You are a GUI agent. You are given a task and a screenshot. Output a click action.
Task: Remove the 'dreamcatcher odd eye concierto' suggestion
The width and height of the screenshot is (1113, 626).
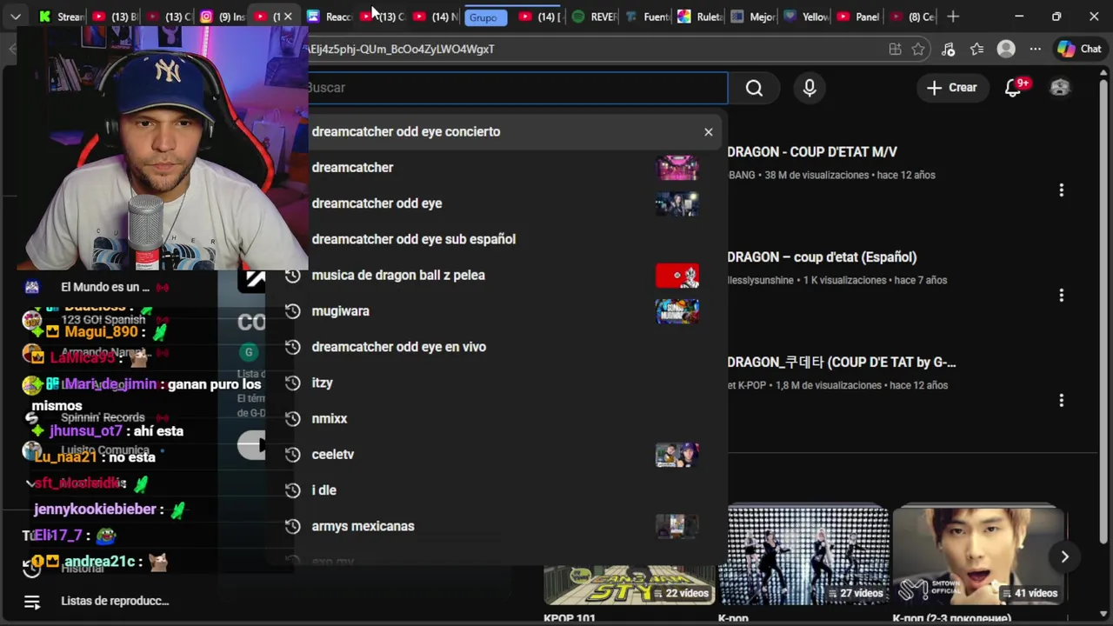point(709,132)
